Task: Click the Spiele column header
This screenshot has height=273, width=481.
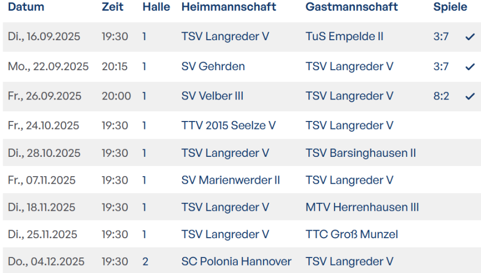Action: tap(450, 7)
